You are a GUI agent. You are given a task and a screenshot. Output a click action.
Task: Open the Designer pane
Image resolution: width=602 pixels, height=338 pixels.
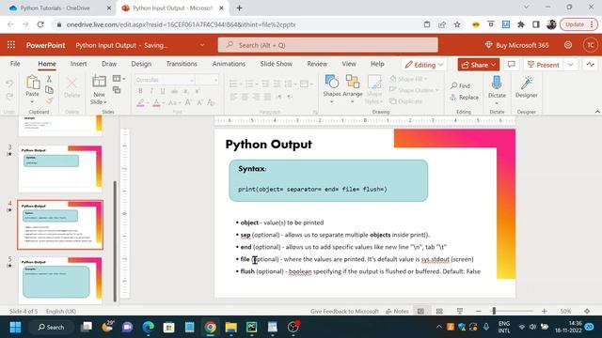(x=527, y=86)
